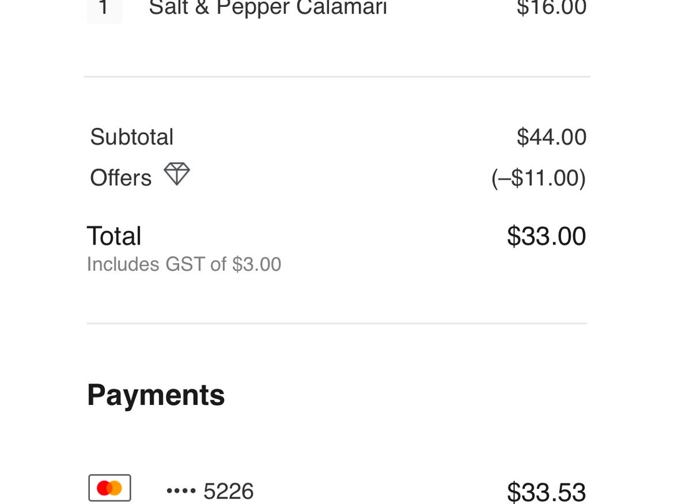This screenshot has height=504, width=674.
Task: Select the Salt & Pepper Calamari item
Action: point(268,7)
